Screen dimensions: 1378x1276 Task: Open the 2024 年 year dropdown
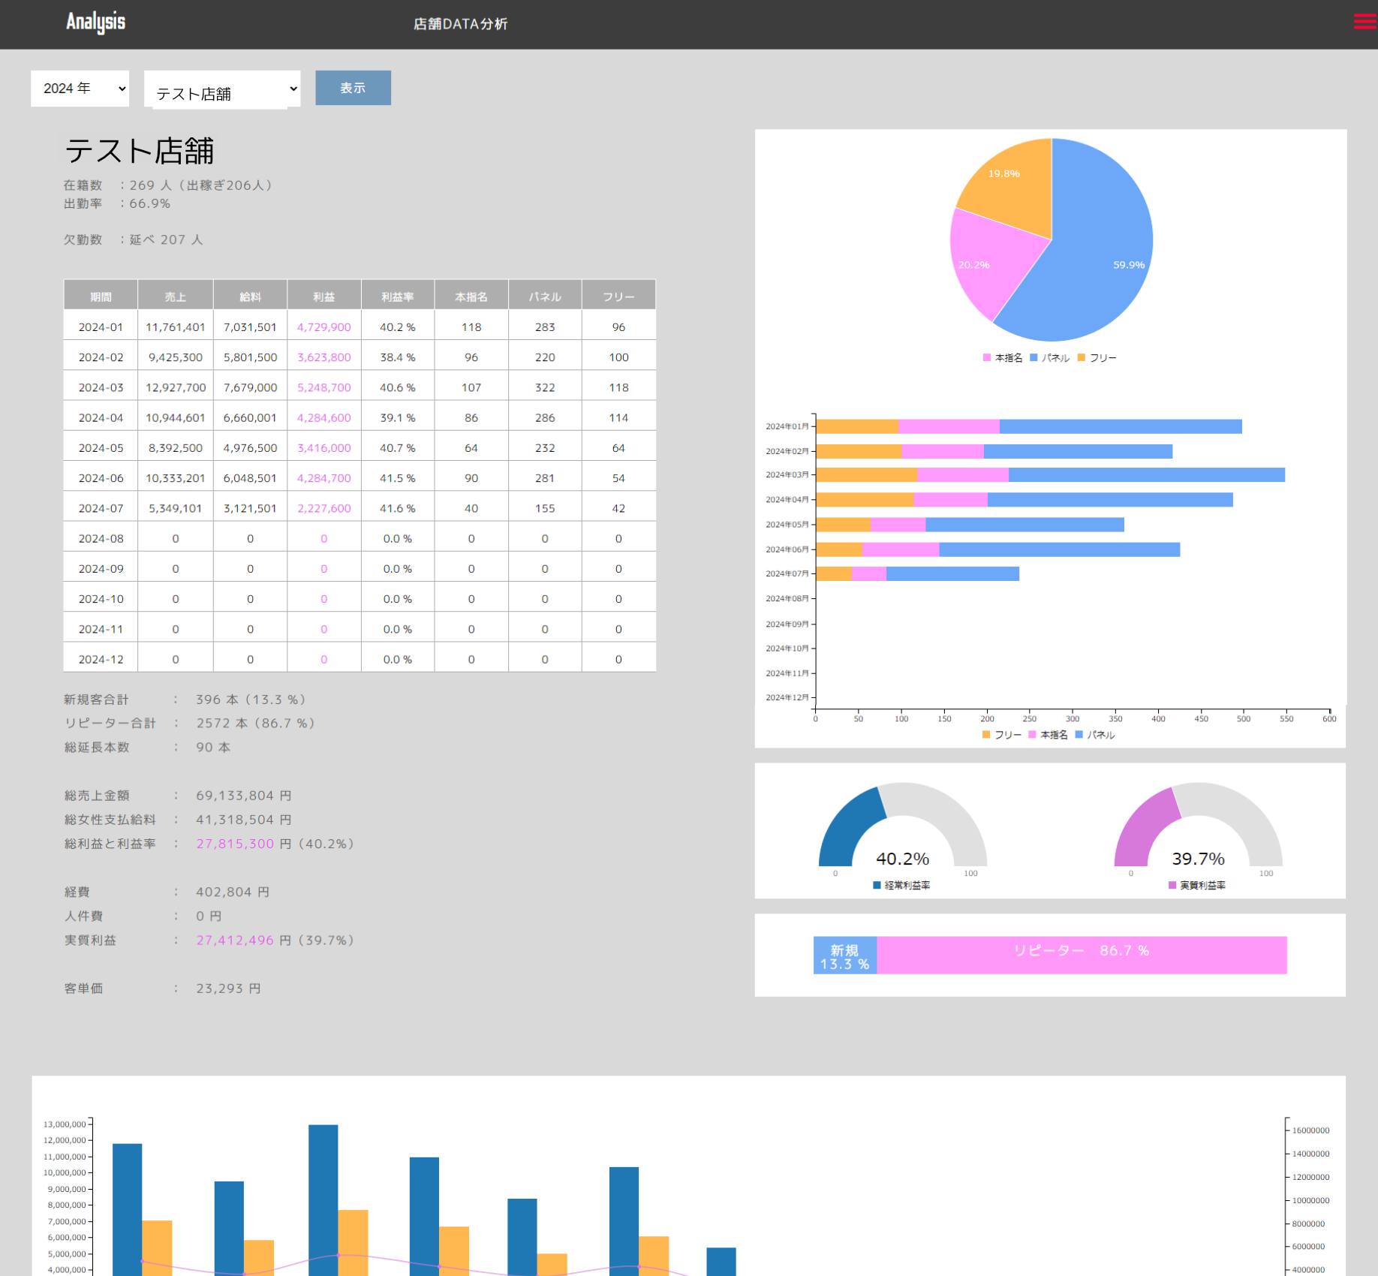(x=80, y=89)
